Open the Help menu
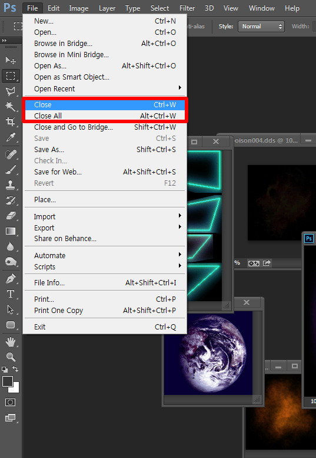 pyautogui.click(x=292, y=8)
